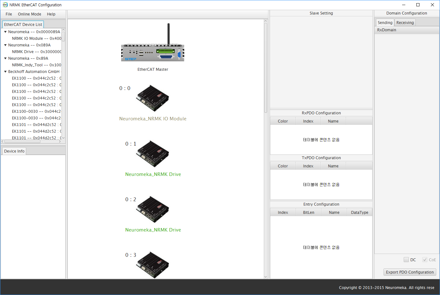Click the Entry Configuration Index column header
This screenshot has width=440, height=295.
tap(283, 212)
